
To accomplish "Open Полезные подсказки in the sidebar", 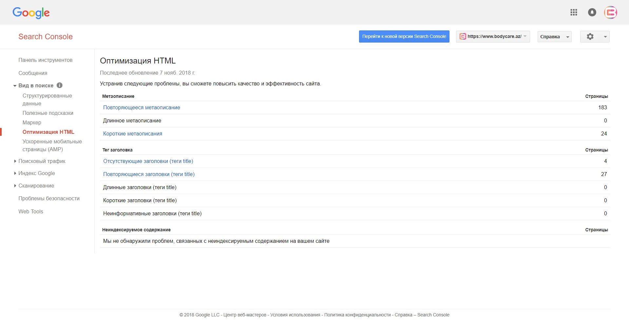I will click(48, 113).
